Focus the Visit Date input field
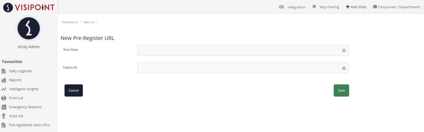The width and height of the screenshot is (424, 132). point(243,50)
